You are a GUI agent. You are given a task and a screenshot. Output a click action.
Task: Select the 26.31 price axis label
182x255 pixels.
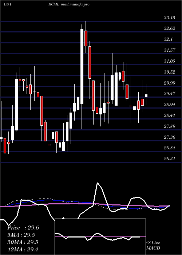pyautogui.click(x=170, y=159)
